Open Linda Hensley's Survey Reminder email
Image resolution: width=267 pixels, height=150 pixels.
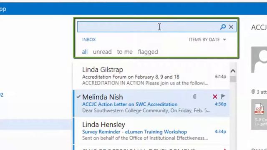(x=151, y=130)
